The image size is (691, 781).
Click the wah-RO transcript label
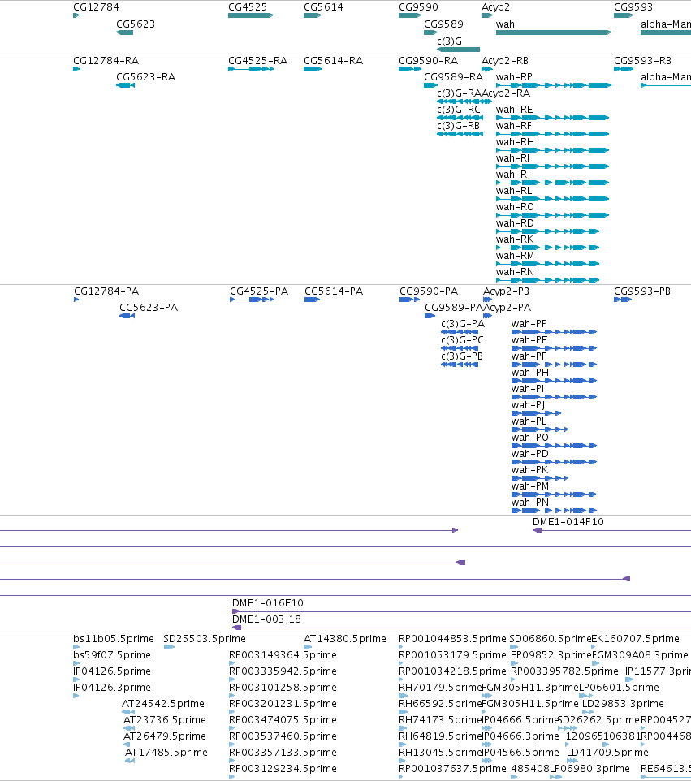coord(515,207)
